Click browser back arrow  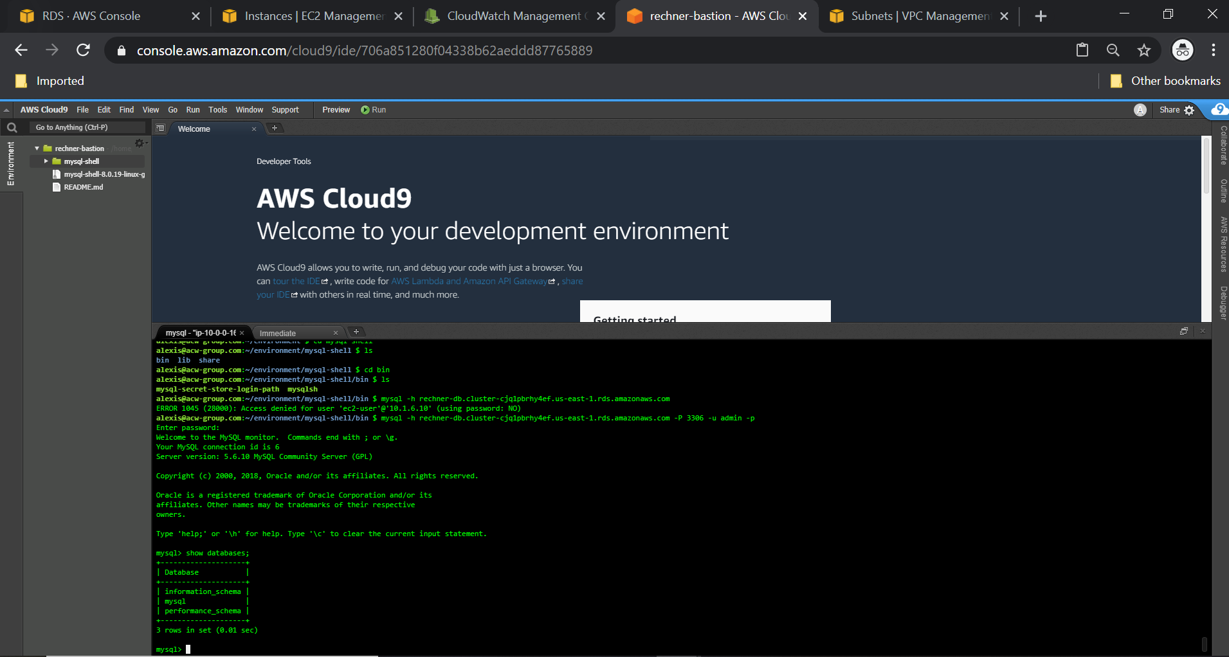tap(21, 50)
